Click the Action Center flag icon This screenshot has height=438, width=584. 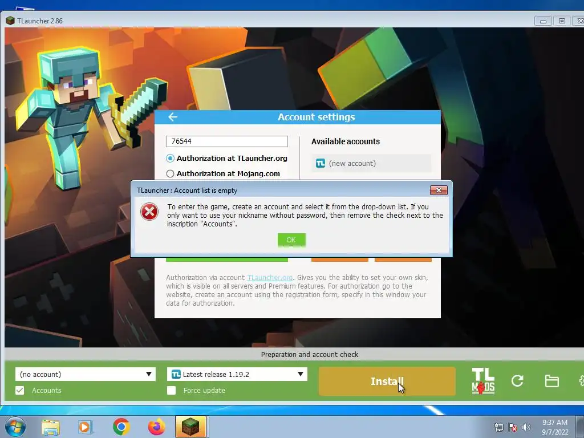[x=513, y=427]
